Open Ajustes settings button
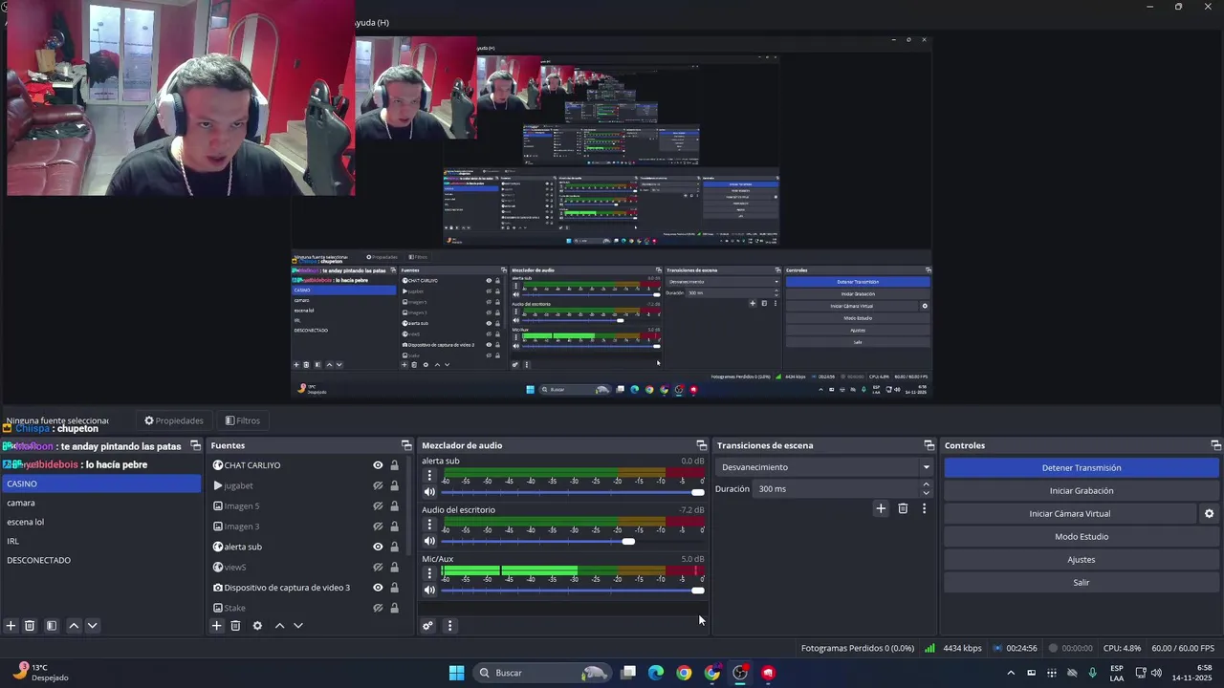This screenshot has width=1224, height=688. 1082,559
